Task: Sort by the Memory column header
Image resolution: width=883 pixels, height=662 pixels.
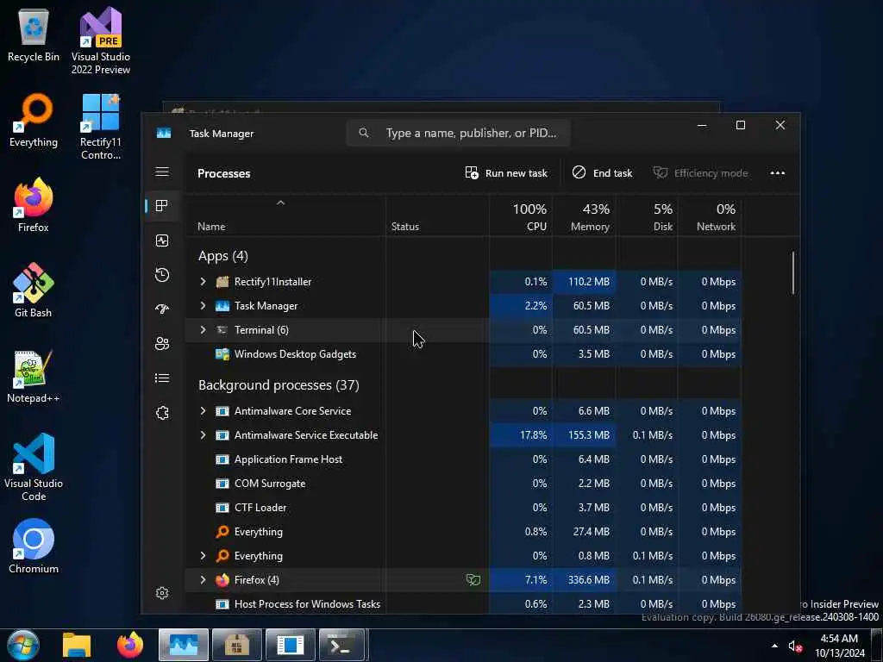Action: coord(584,217)
